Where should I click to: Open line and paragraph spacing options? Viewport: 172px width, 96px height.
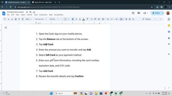tap(108, 19)
